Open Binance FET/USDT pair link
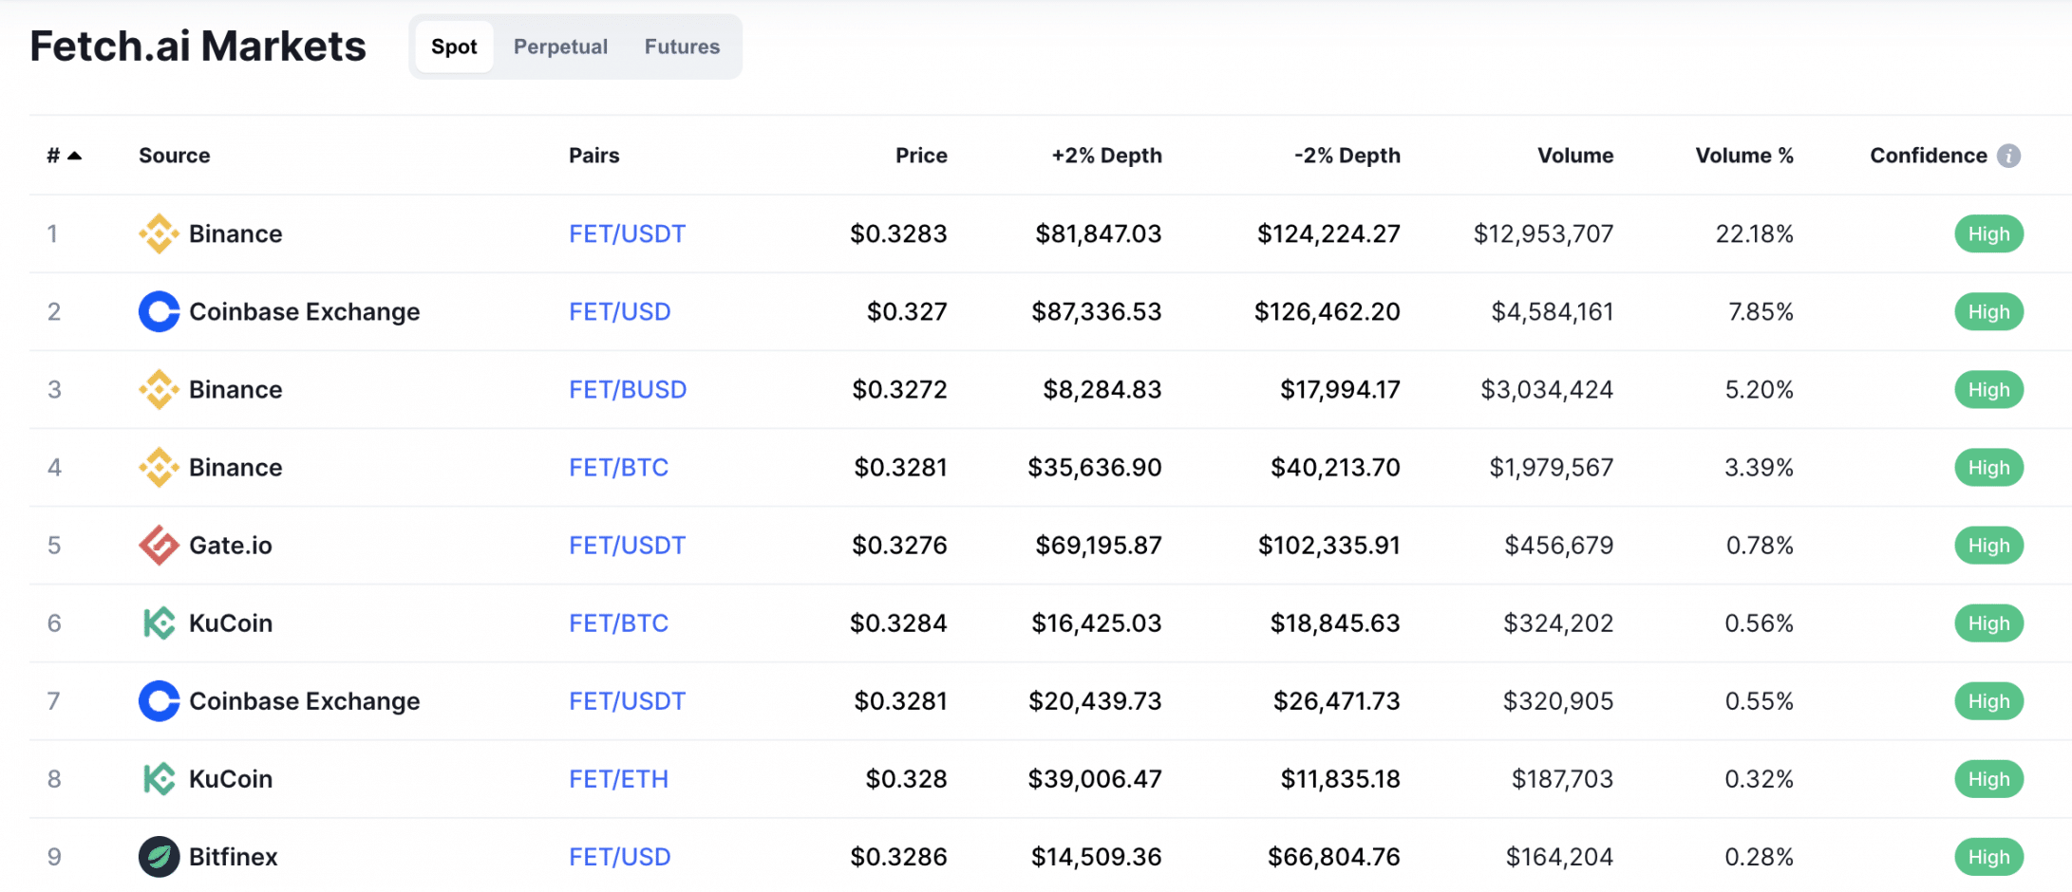The width and height of the screenshot is (2072, 892). click(x=627, y=233)
